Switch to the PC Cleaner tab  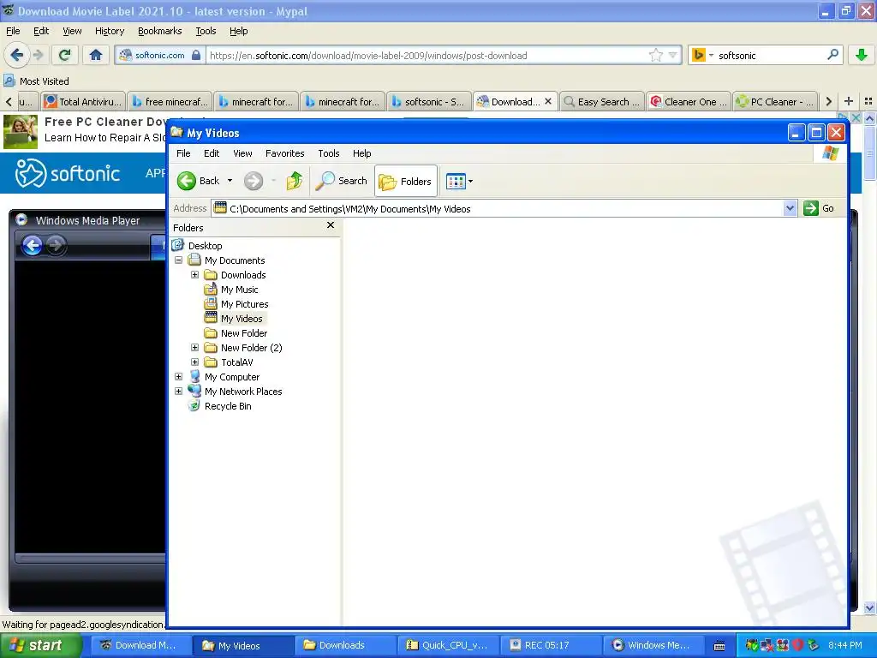774,101
